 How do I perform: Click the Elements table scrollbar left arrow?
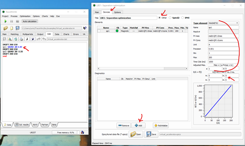point(98,69)
